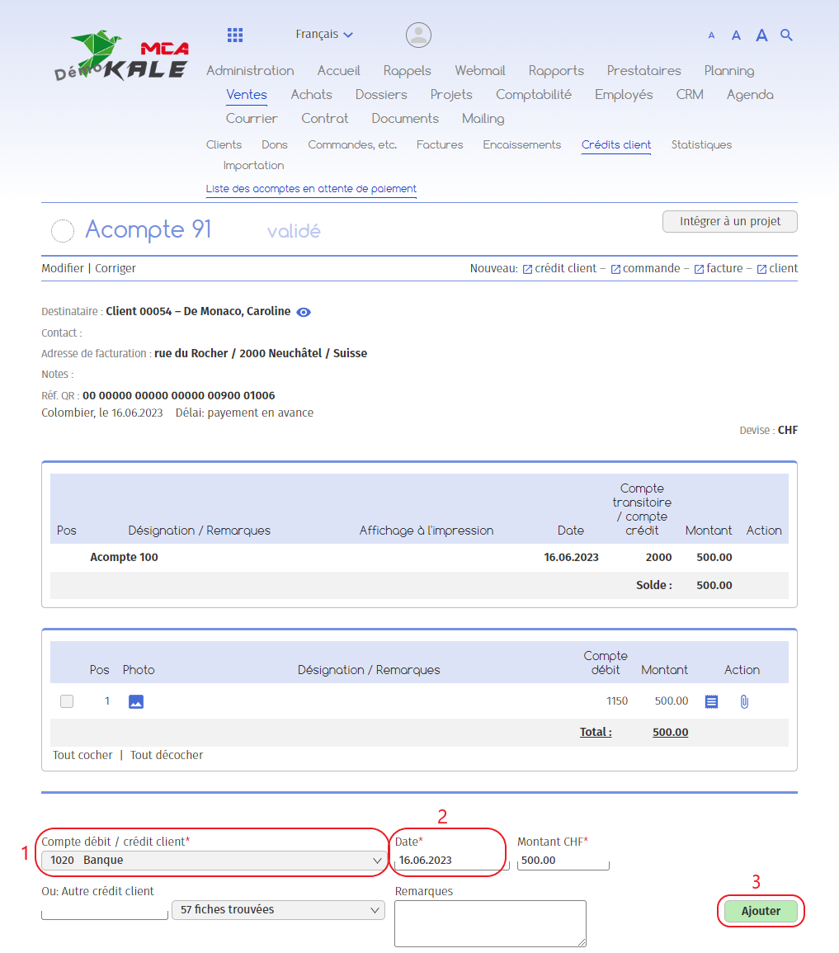Open search with magnifier icon
Image resolution: width=839 pixels, height=953 pixels.
(786, 35)
